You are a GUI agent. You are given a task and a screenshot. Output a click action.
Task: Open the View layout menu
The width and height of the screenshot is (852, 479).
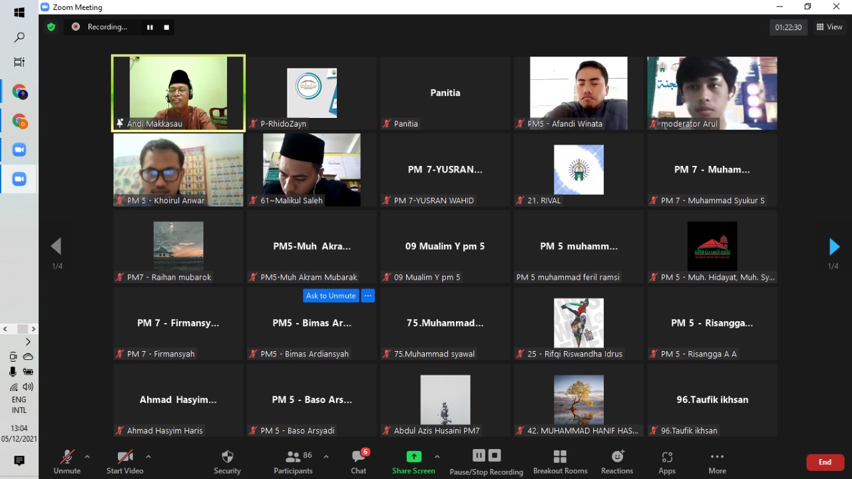(830, 27)
